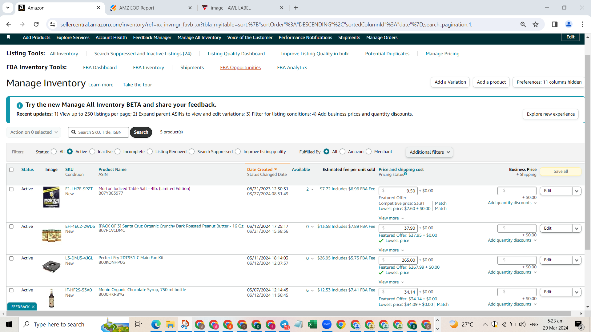
Task: Click the Morton Salt price input field
Action: coord(398,191)
